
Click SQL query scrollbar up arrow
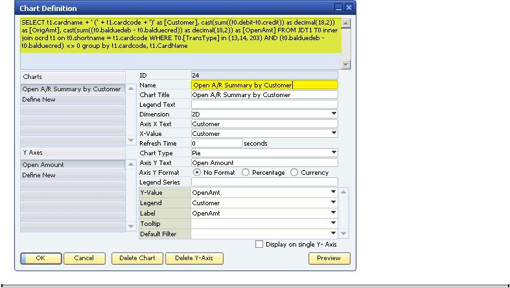click(x=345, y=23)
